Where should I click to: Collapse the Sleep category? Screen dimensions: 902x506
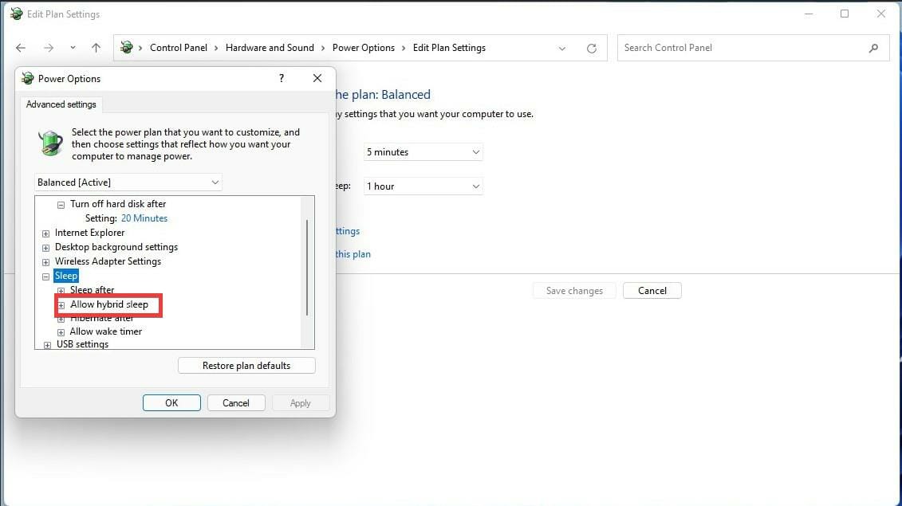click(x=45, y=276)
